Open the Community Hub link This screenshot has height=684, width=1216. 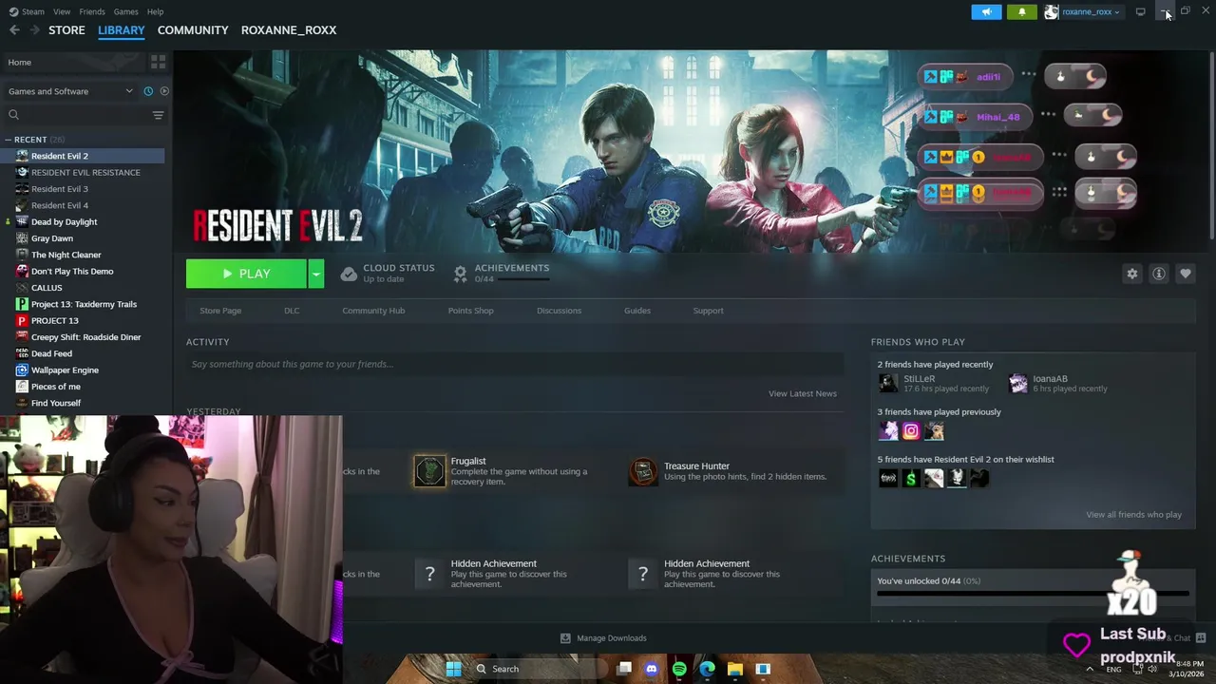click(x=373, y=311)
